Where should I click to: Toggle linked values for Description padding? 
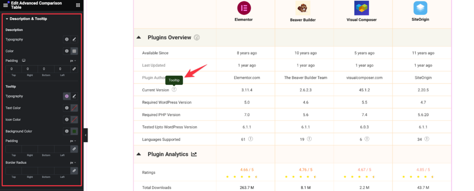(74, 69)
